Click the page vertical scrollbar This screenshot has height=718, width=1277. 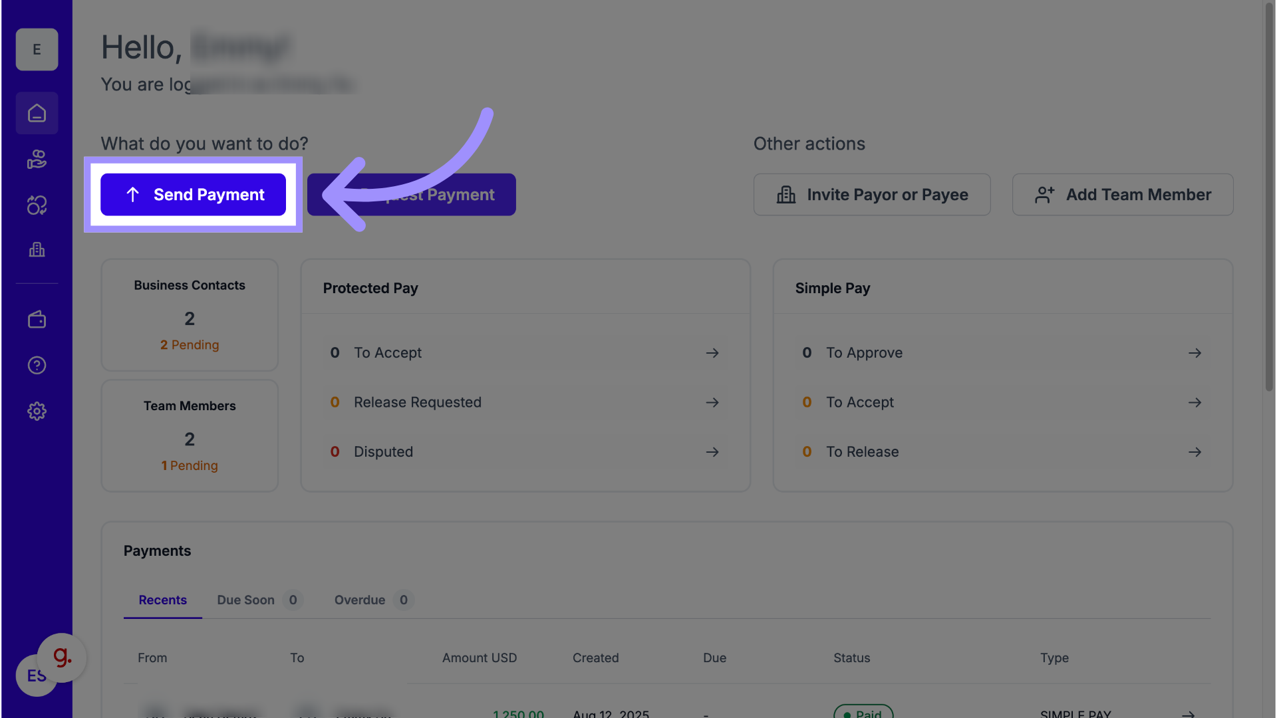tap(1269, 199)
